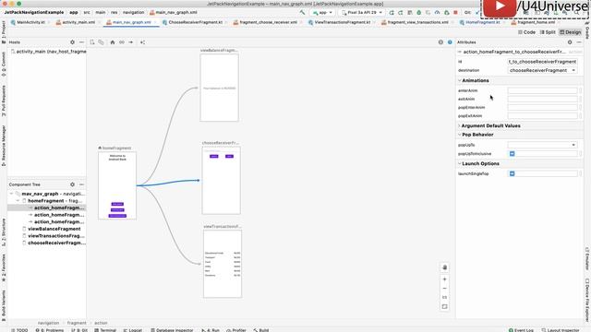Open the popUpTo dropdown
Screen dimensions: 591x332
coord(542,145)
